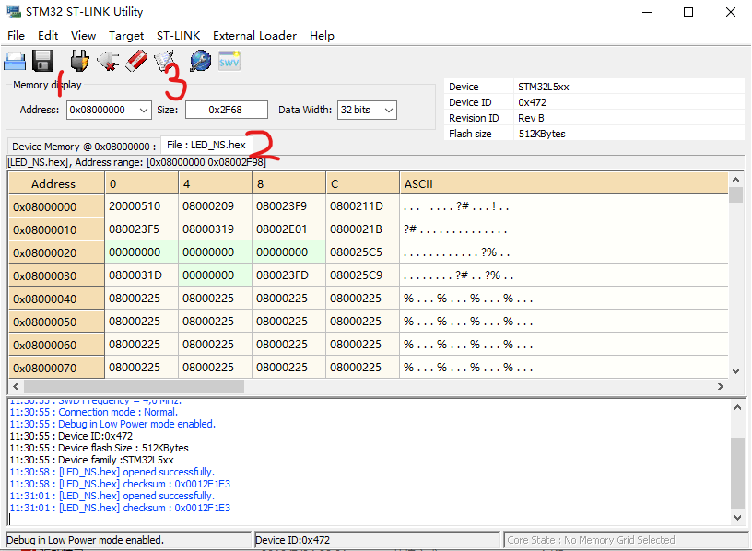
Task: Click the Address column header
Action: point(56,183)
